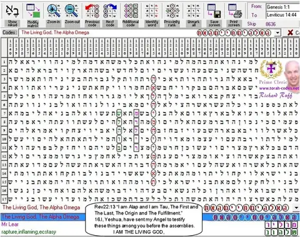Toggle the Show nikud icon

tap(12, 11)
